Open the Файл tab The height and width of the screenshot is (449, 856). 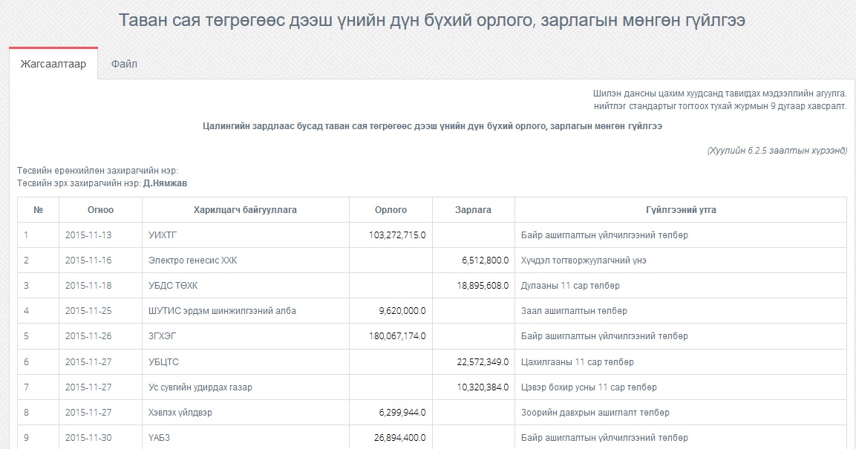pyautogui.click(x=125, y=64)
